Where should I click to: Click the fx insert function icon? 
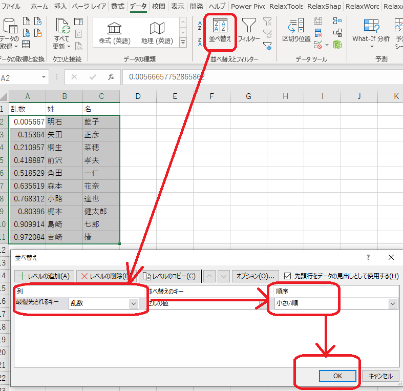(x=111, y=77)
